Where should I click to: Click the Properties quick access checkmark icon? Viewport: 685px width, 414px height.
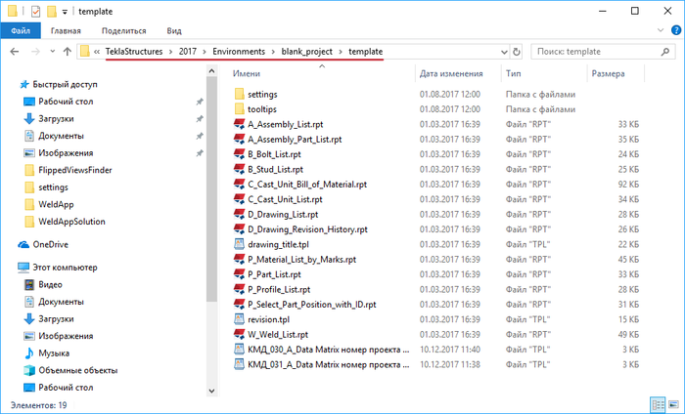click(36, 12)
